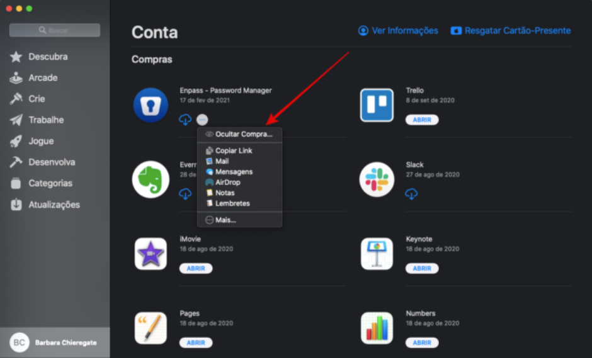This screenshot has height=358, width=592.
Task: Click the Slack app title
Action: coord(414,165)
